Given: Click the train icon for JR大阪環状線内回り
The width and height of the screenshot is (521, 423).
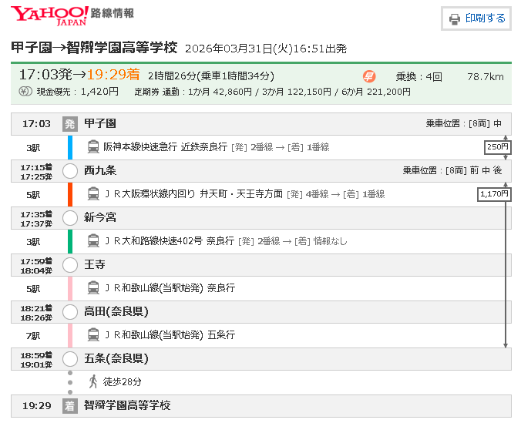Looking at the screenshot, I should 93,194.
